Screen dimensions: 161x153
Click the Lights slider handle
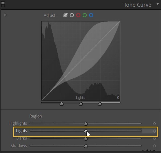click(x=86, y=131)
